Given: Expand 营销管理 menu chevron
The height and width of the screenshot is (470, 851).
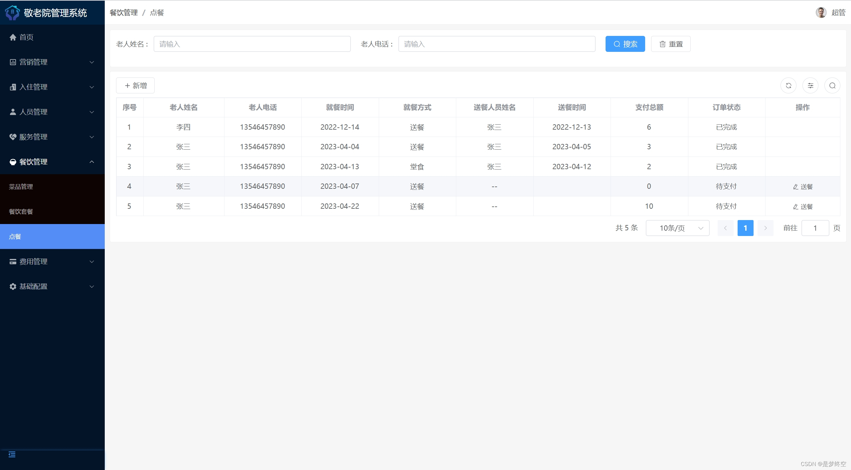Looking at the screenshot, I should click(92, 62).
